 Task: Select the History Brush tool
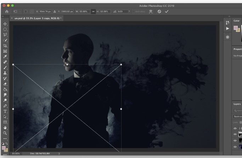click(x=5, y=79)
